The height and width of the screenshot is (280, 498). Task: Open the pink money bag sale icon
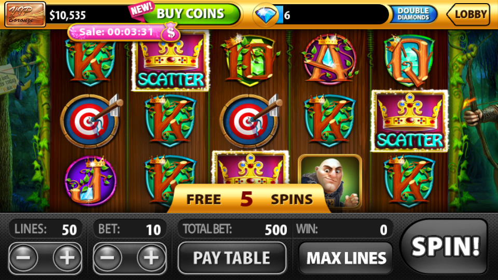[x=171, y=32]
